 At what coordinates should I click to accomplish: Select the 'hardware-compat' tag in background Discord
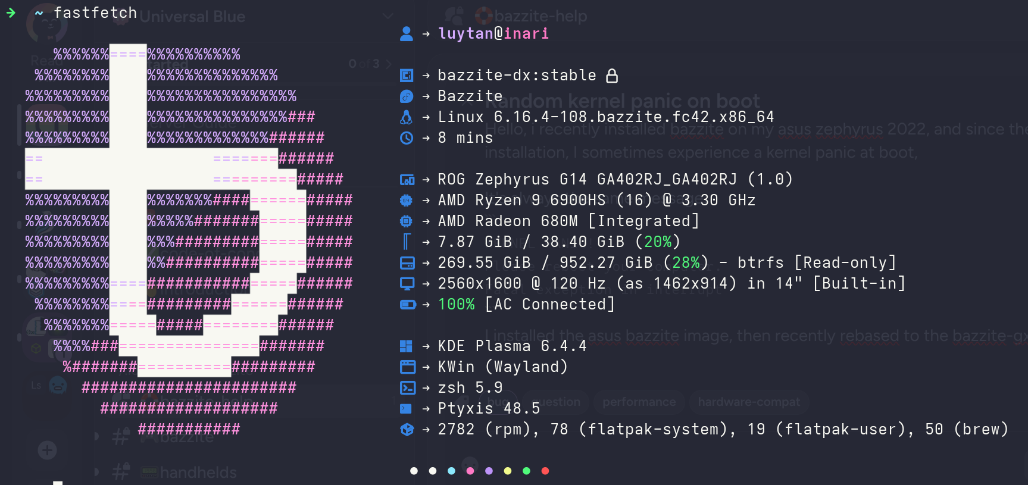point(749,402)
